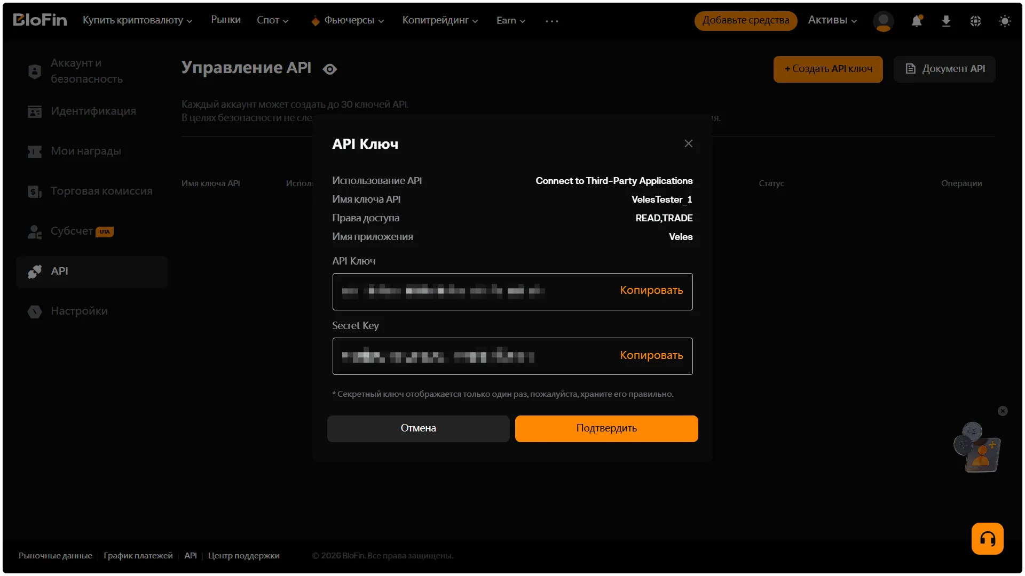Select Мои награды in the sidebar
Image resolution: width=1025 pixels, height=576 pixels.
pos(86,151)
